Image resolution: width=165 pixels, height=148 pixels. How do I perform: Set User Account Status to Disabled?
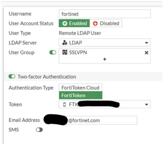point(106,23)
